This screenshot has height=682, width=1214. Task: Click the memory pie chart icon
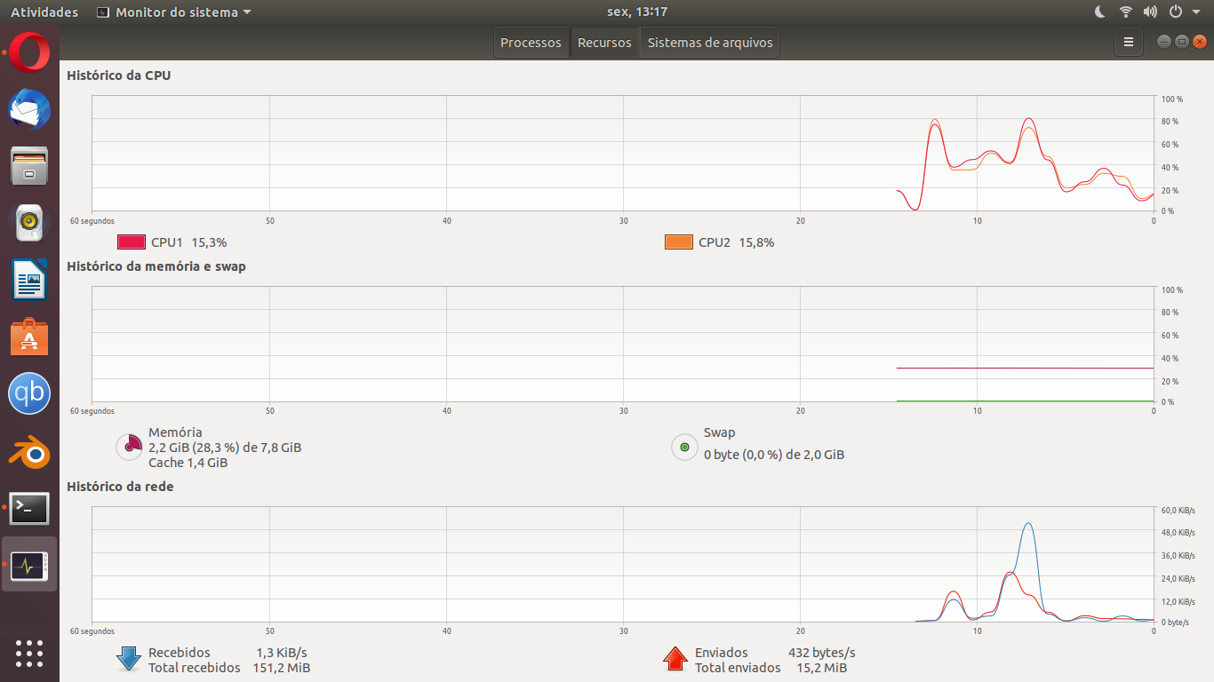pyautogui.click(x=130, y=447)
